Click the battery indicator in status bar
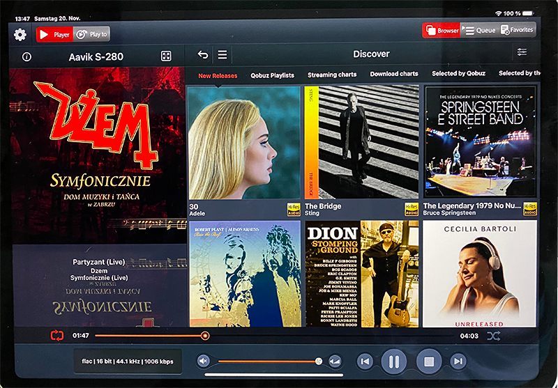This screenshot has width=558, height=388. tap(528, 13)
